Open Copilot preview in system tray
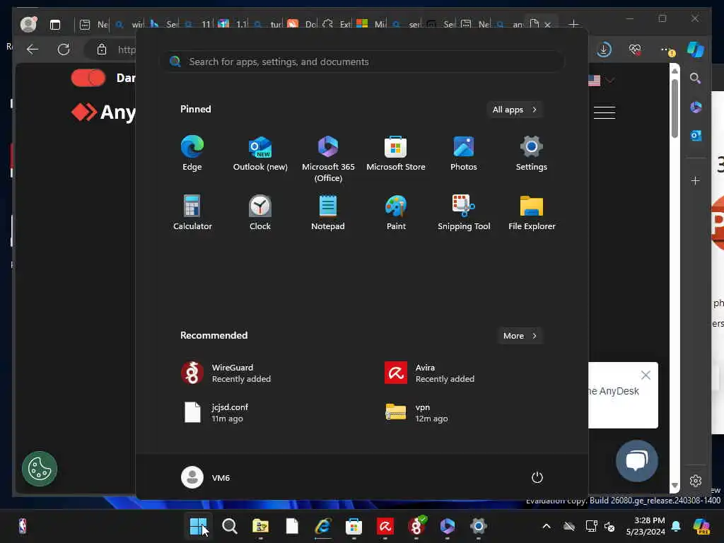Image resolution: width=724 pixels, height=543 pixels. tap(701, 526)
